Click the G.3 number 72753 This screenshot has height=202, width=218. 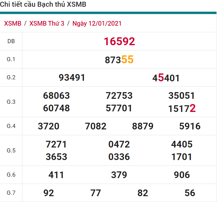pyautogui.click(x=119, y=96)
